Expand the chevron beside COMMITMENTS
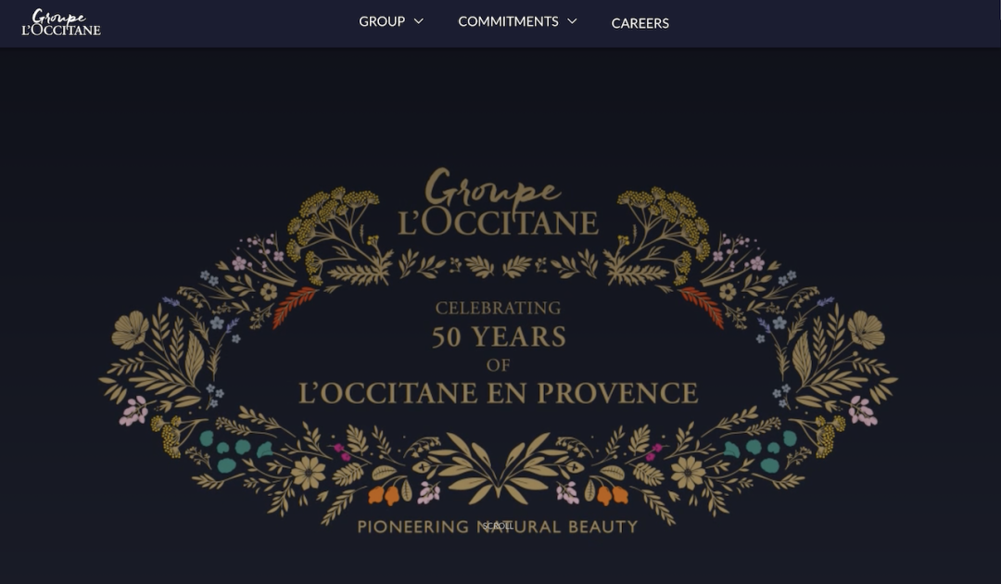 [x=572, y=21]
